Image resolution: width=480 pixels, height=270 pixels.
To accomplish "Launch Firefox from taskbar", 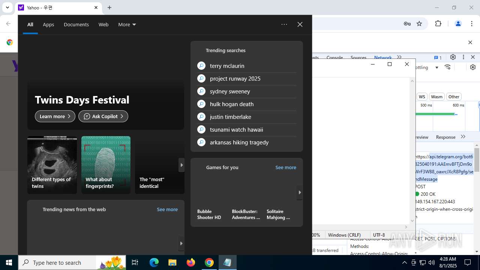I will pos(191,262).
